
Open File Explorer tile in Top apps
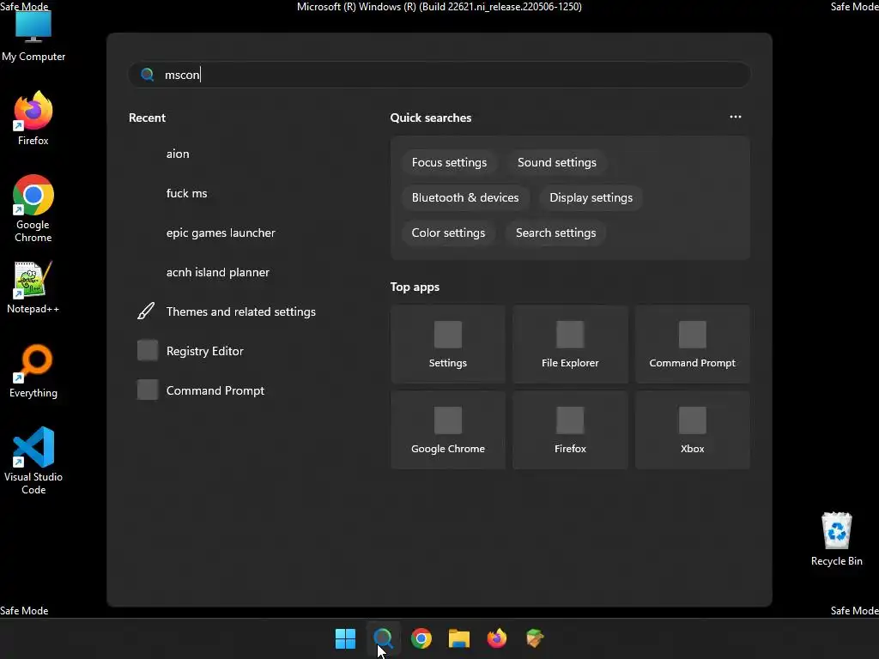[570, 344]
